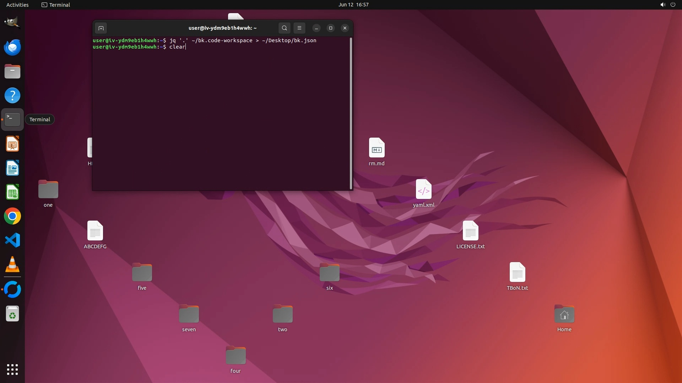
Task: Launch Google Chrome from the dock
Action: point(12,216)
